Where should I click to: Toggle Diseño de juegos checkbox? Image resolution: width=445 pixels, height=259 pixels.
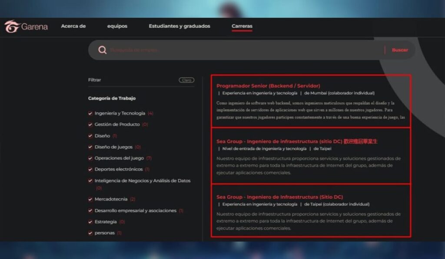pyautogui.click(x=90, y=147)
